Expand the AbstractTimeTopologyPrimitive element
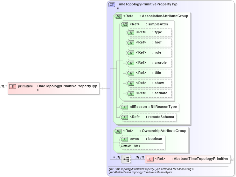This screenshot has height=177, width=236. click(x=232, y=159)
